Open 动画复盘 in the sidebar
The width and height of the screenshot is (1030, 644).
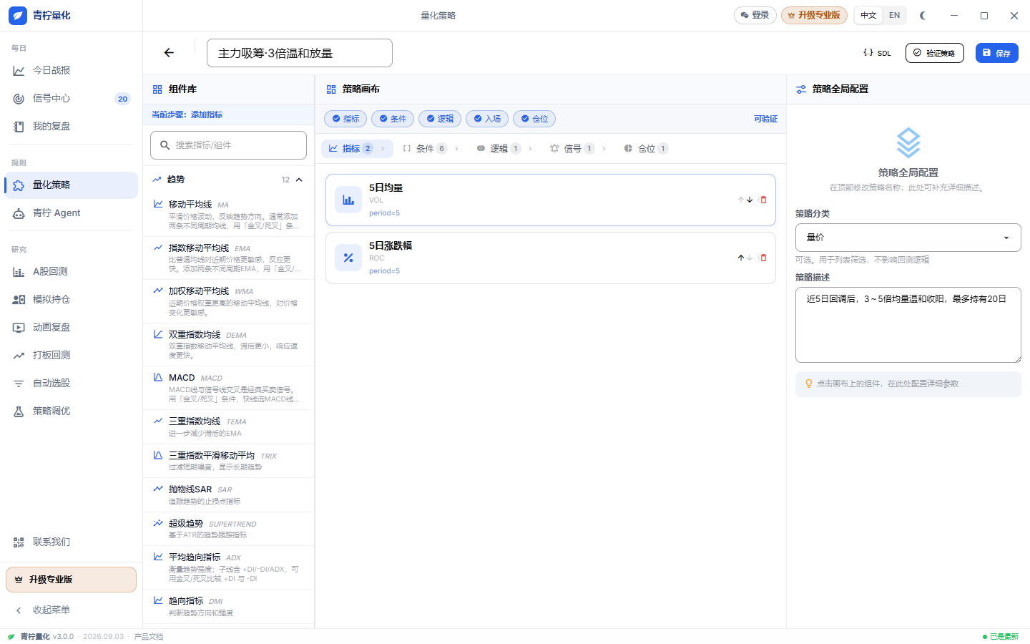tap(71, 327)
